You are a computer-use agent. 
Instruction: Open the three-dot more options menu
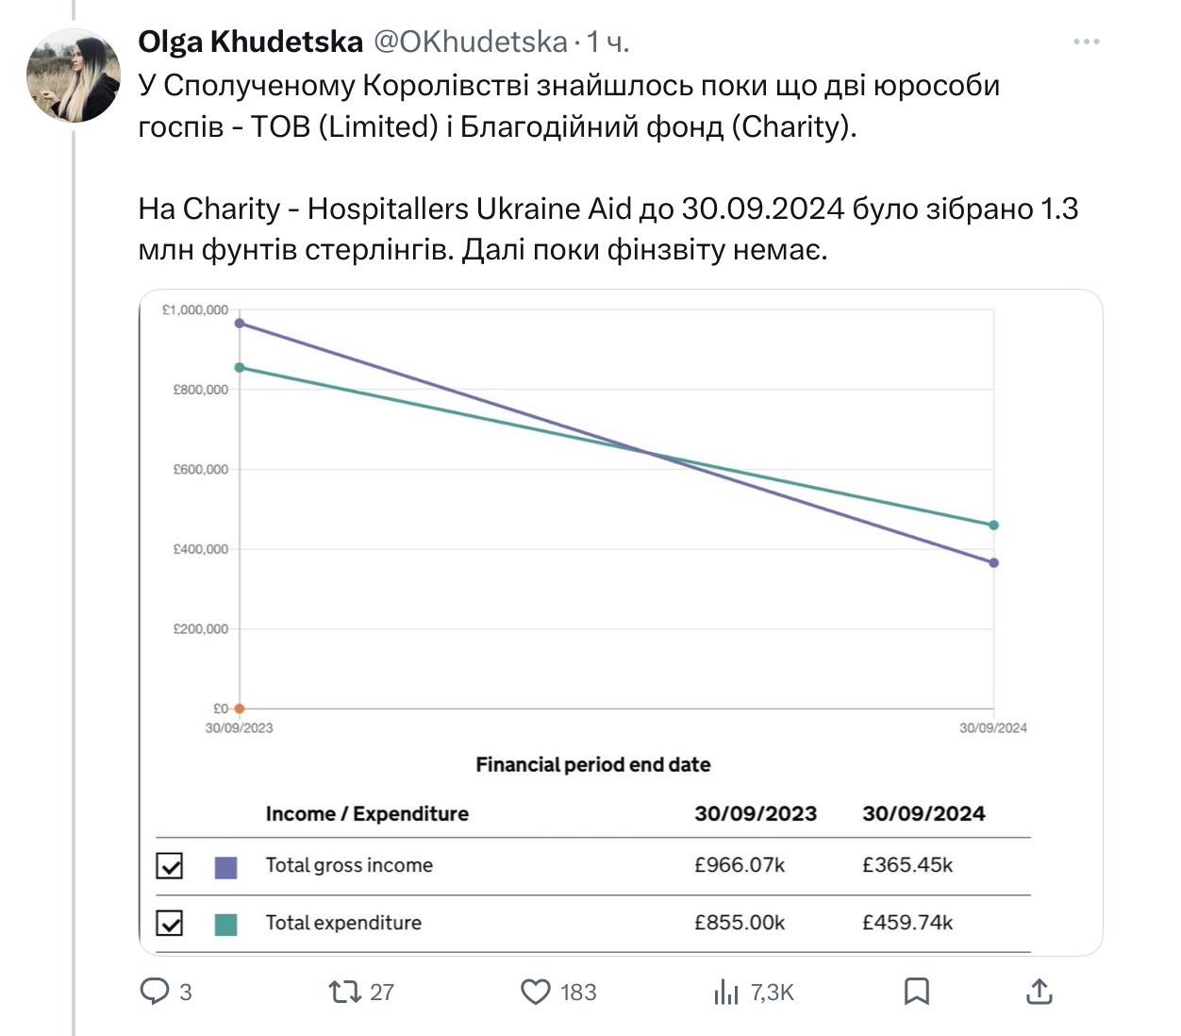[1086, 42]
